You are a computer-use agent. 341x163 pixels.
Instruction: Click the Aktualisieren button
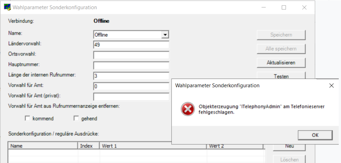click(x=281, y=63)
